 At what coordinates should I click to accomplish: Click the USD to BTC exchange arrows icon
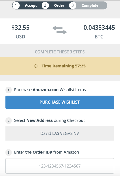60,30
